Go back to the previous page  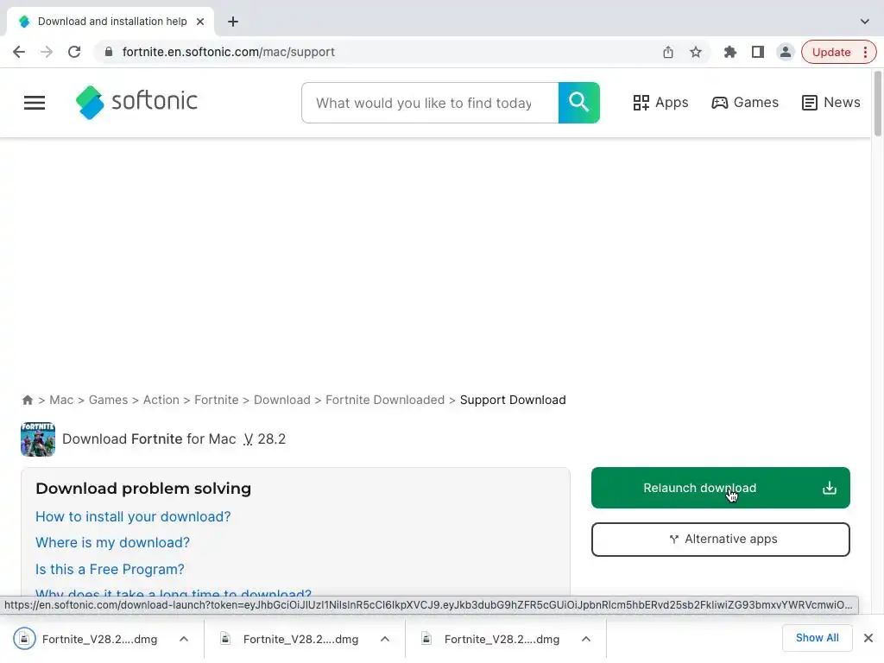click(x=19, y=52)
